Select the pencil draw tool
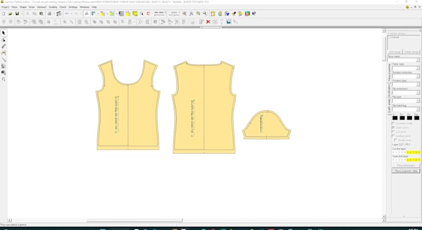The width and height of the screenshot is (422, 230). [x=4, y=47]
